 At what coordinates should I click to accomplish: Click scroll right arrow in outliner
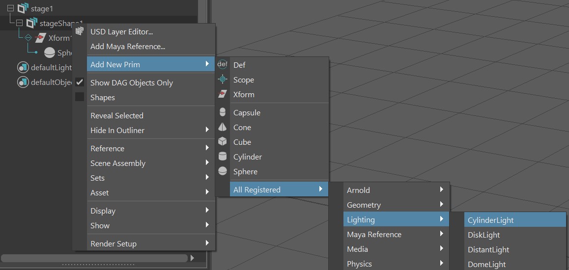pos(192,258)
